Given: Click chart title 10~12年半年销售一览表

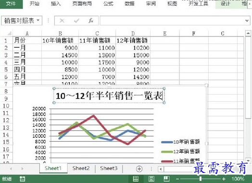Looking at the screenshot, I should [109, 96].
